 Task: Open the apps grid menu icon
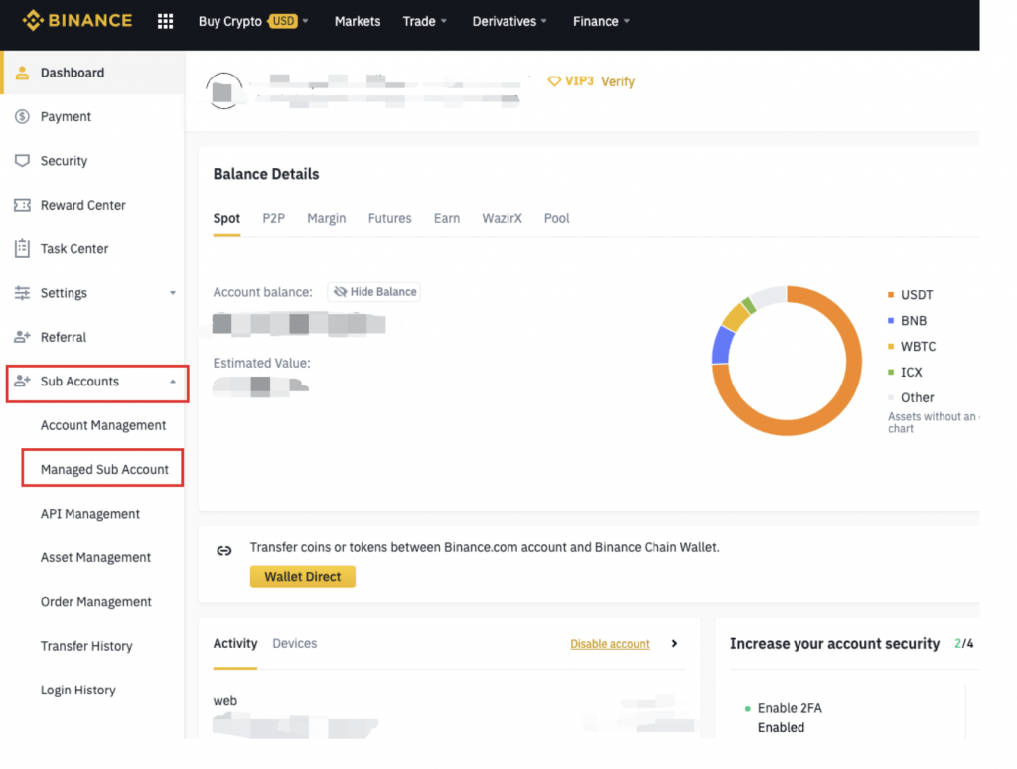[x=166, y=22]
